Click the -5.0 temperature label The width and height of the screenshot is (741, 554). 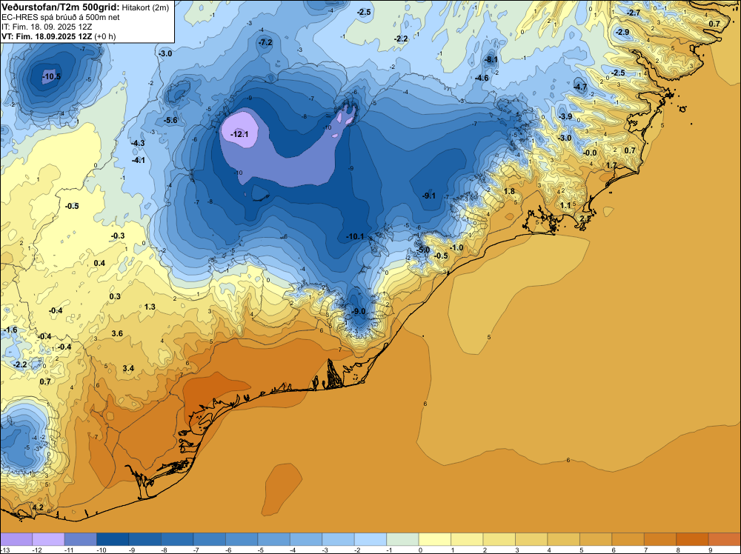tap(423, 250)
